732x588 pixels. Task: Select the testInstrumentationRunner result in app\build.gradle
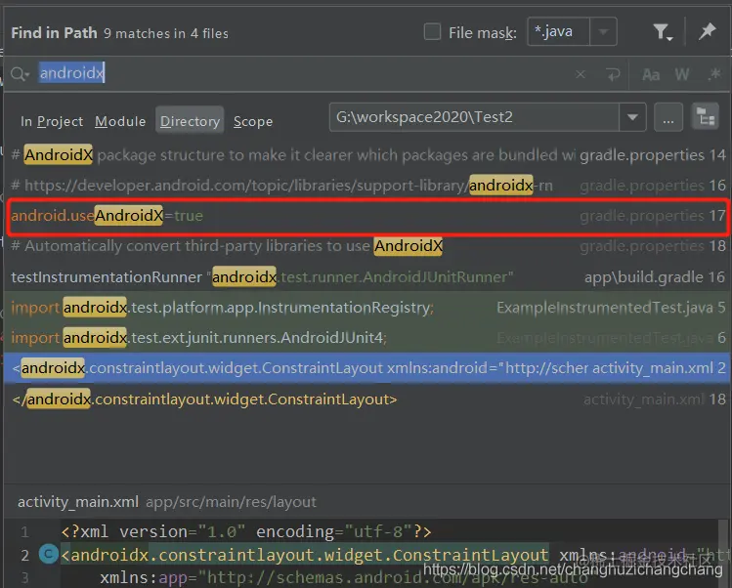click(367, 277)
